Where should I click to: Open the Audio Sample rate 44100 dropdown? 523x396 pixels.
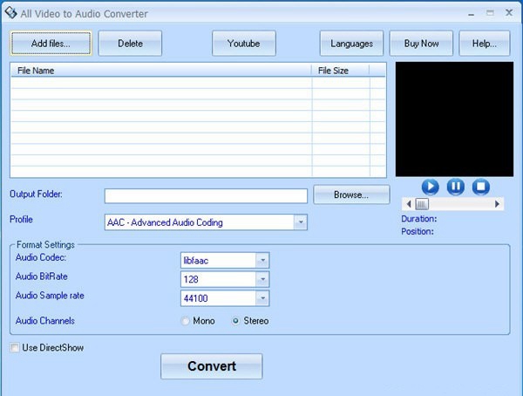[262, 298]
